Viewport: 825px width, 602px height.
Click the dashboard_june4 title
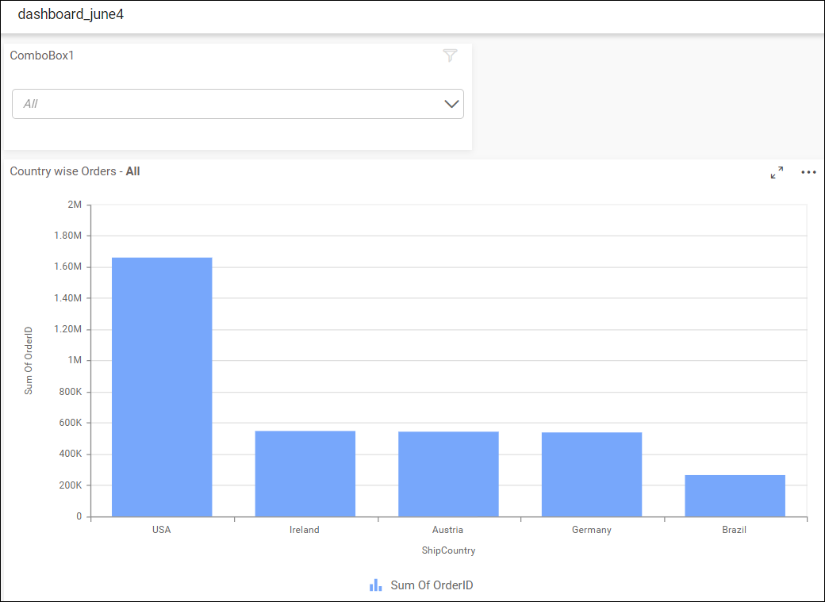71,14
